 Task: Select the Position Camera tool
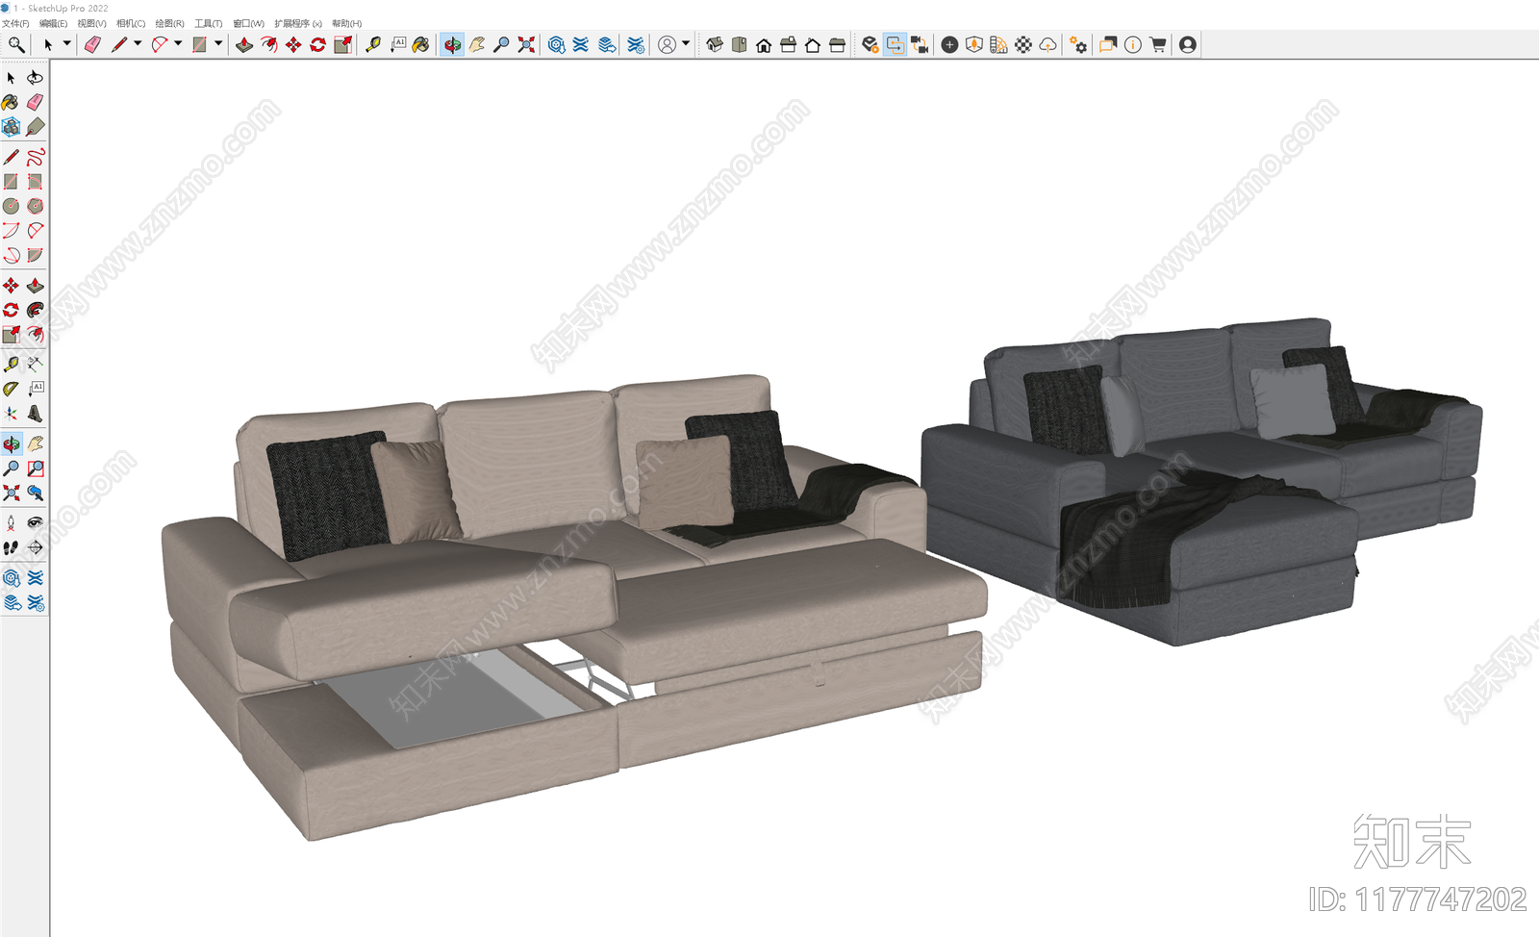11,522
